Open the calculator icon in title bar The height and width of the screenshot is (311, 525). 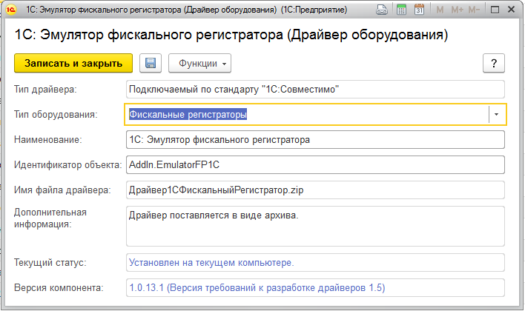pos(401,10)
